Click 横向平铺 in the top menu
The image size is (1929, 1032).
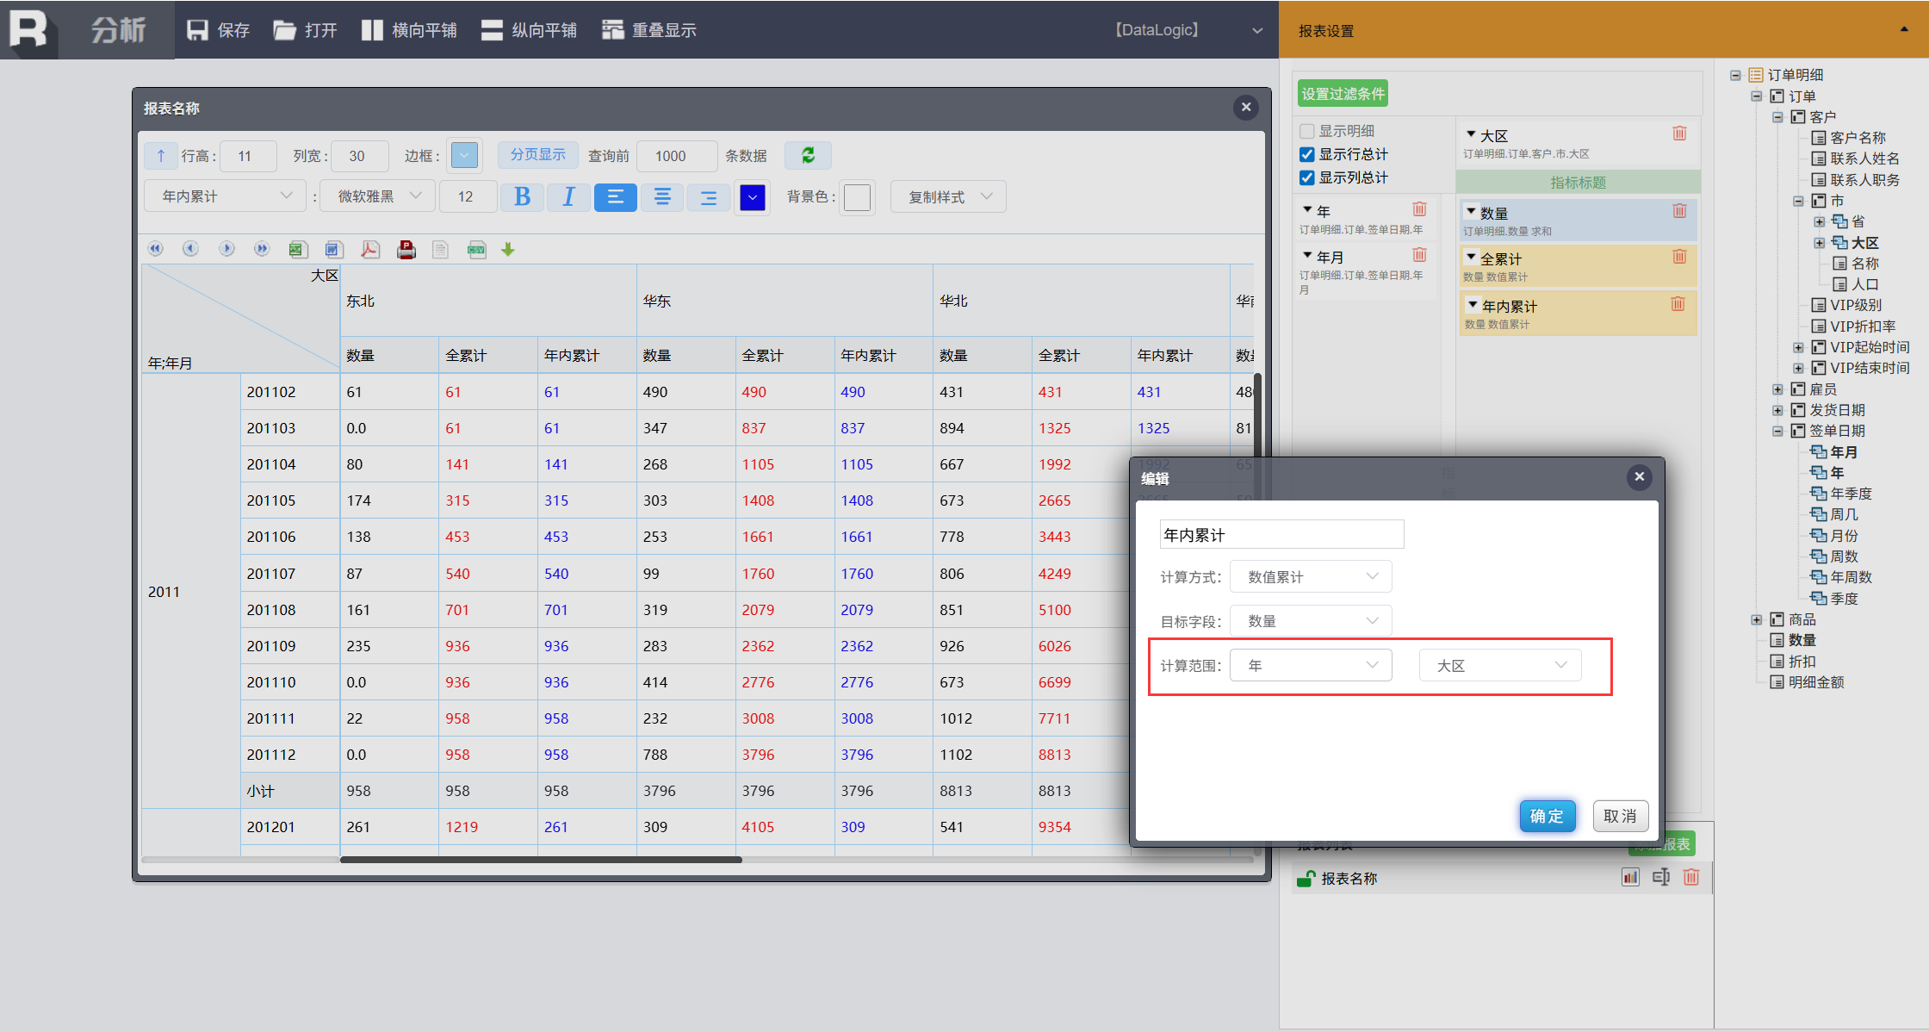409,30
